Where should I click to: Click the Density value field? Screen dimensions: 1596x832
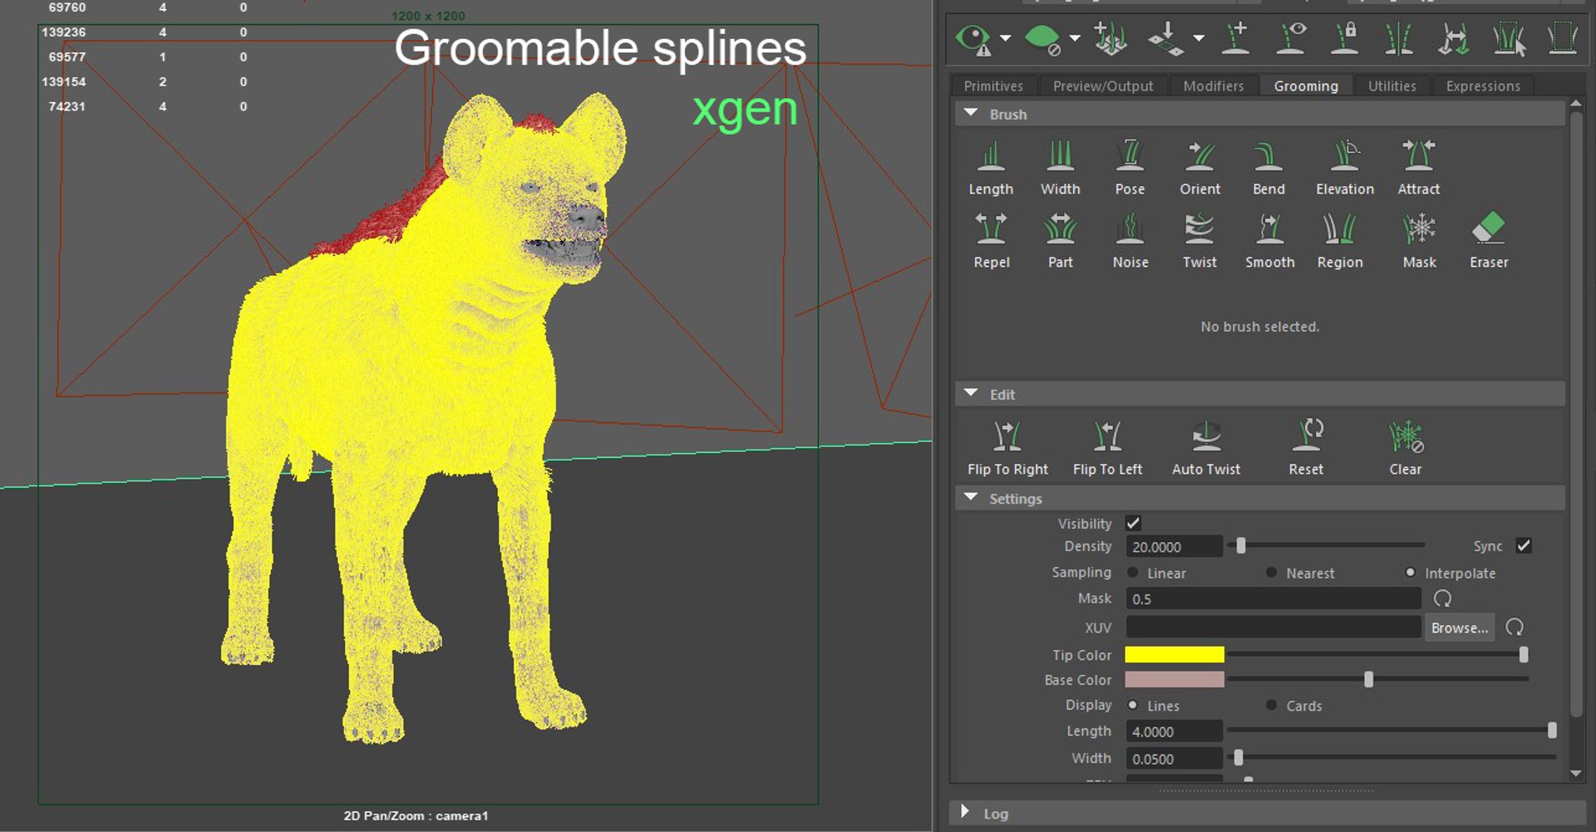1174,547
